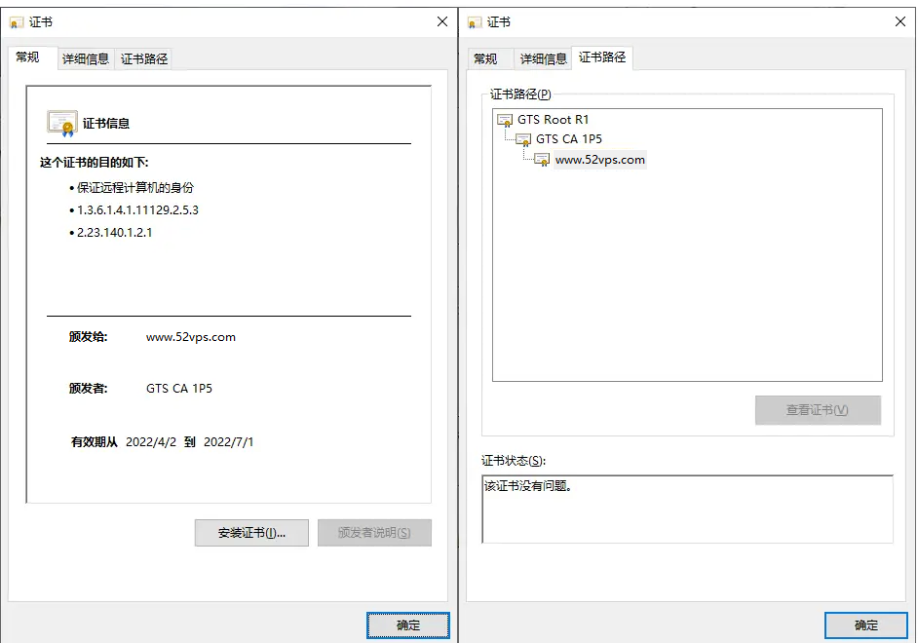Image resolution: width=918 pixels, height=643 pixels.
Task: Click the issuer value GTS CA 1P5 in left window
Action: point(179,389)
